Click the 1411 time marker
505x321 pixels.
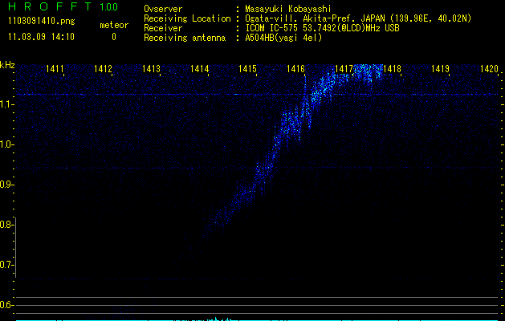(x=55, y=70)
